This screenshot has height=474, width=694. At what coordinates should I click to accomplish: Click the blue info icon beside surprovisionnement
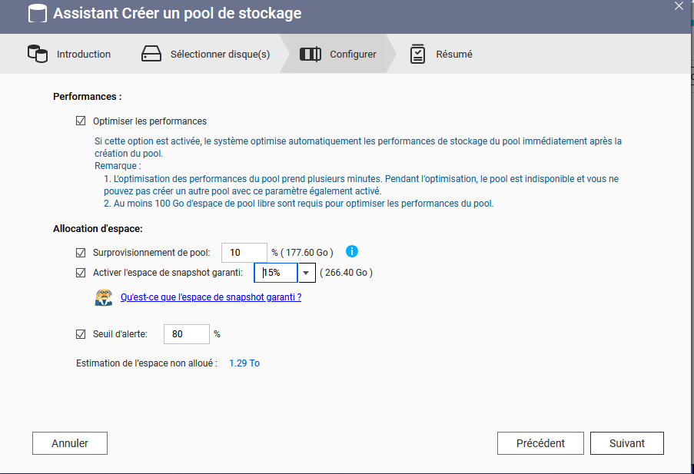click(x=352, y=251)
